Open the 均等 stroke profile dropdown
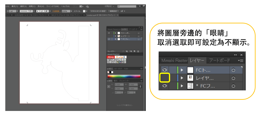 pyautogui.click(x=34, y=11)
